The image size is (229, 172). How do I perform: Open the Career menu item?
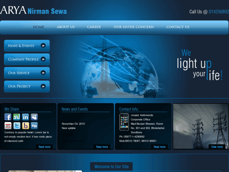pos(94,27)
